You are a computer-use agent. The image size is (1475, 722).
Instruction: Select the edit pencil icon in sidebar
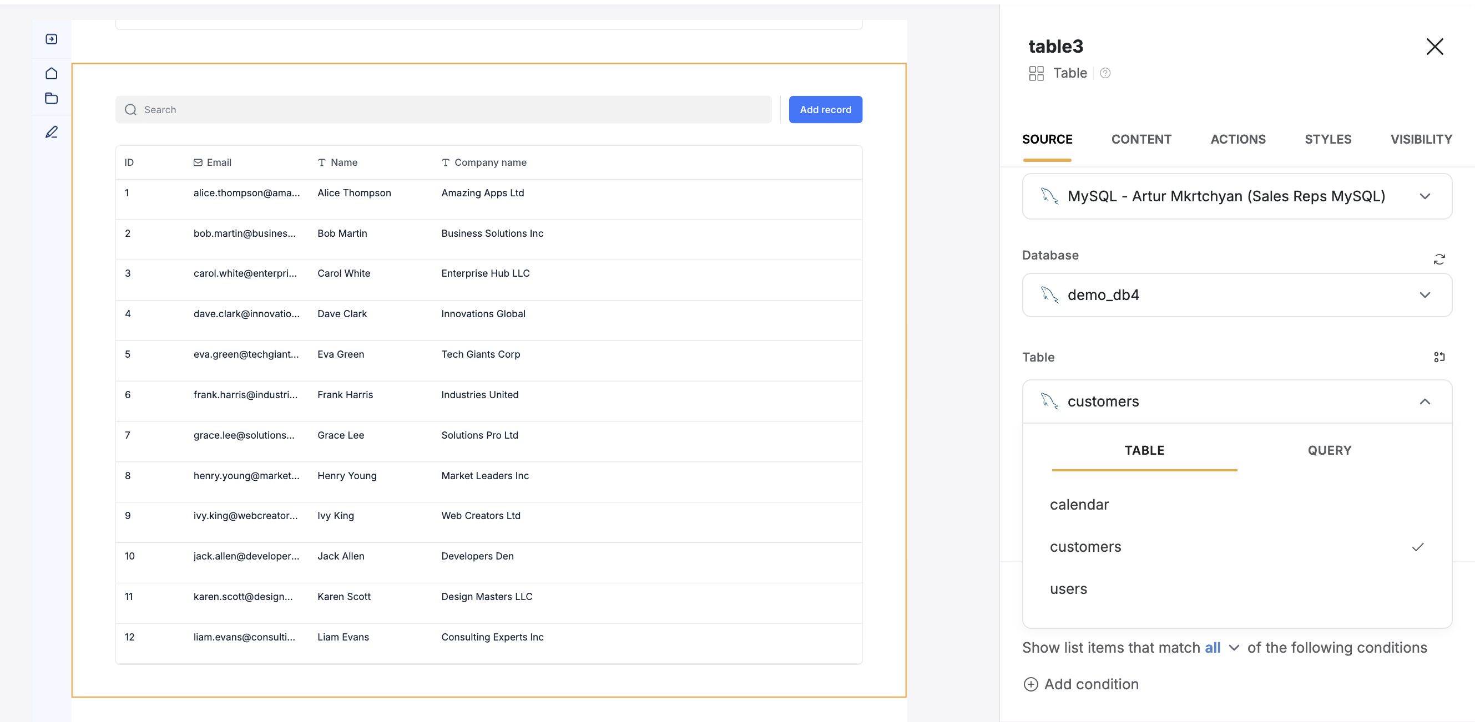pyautogui.click(x=51, y=131)
